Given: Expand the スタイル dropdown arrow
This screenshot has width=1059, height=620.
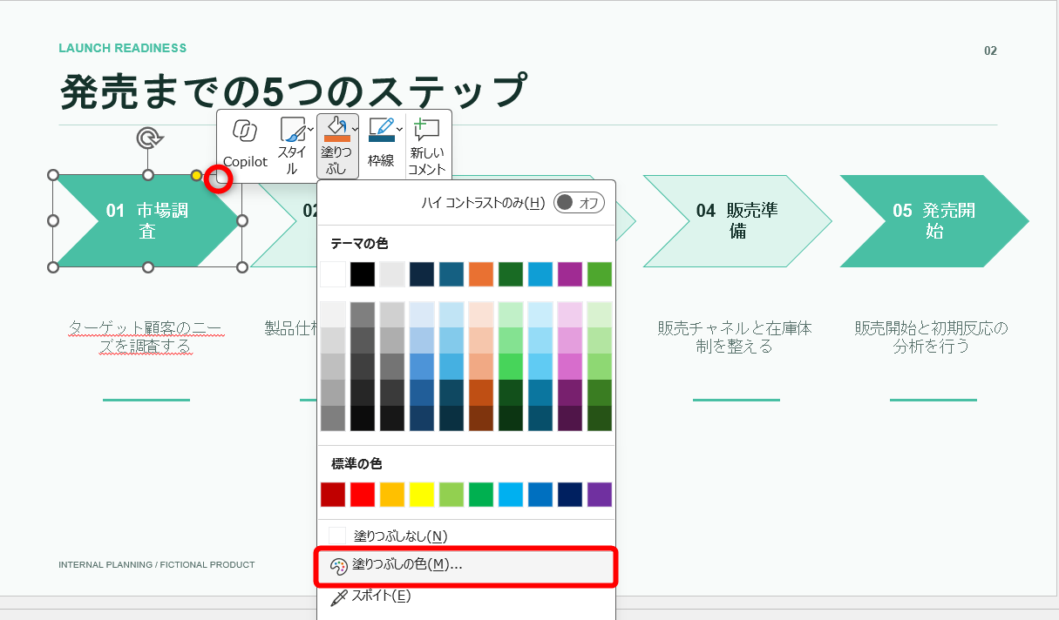Looking at the screenshot, I should pyautogui.click(x=311, y=131).
